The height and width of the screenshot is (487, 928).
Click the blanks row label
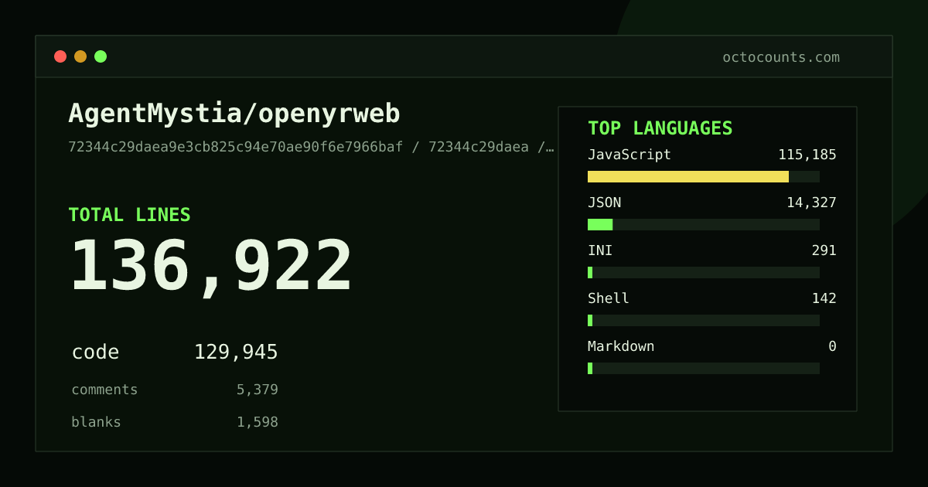click(x=96, y=422)
